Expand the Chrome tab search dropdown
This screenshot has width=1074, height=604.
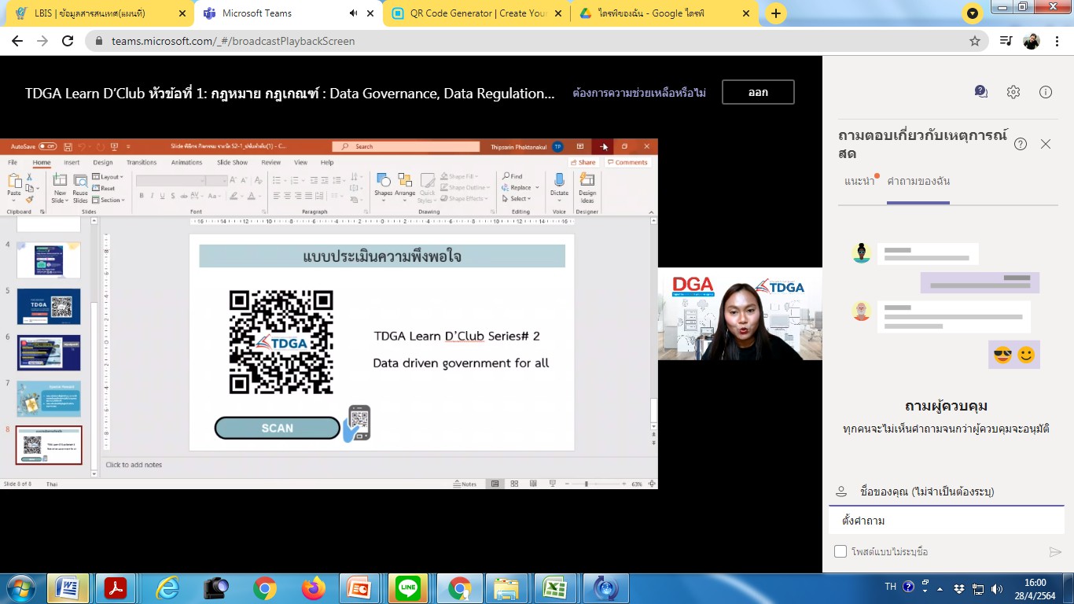(973, 13)
